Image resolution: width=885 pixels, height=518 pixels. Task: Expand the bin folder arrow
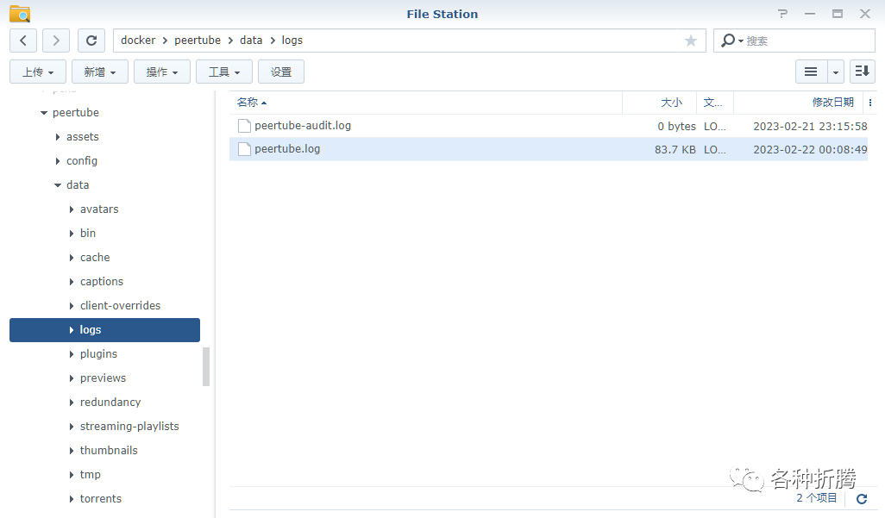tap(71, 234)
